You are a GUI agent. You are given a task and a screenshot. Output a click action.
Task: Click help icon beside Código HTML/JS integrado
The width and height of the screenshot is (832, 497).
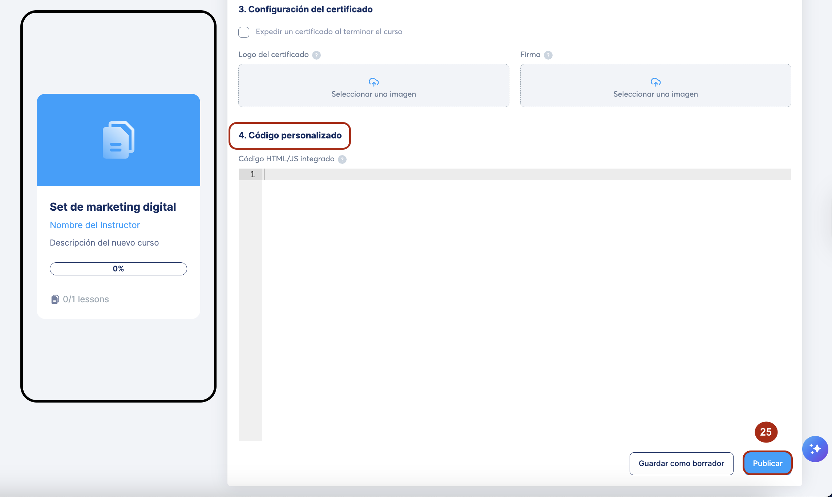tap(342, 159)
